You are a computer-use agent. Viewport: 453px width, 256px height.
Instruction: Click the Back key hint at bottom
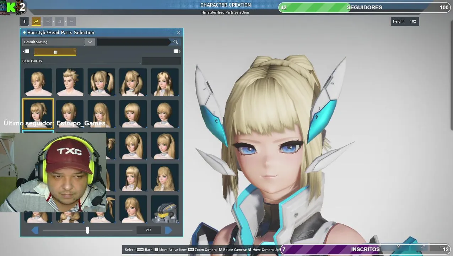click(x=151, y=250)
